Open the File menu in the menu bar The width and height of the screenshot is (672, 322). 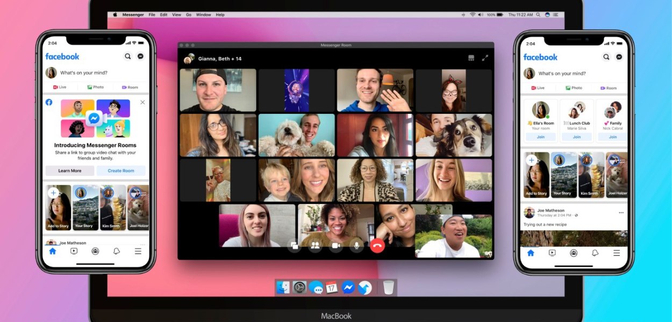[152, 14]
